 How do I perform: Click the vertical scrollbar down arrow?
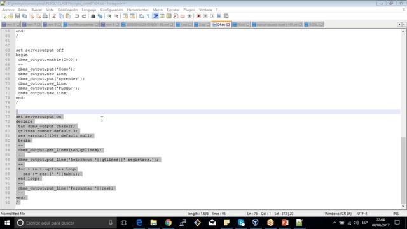pos(403,206)
